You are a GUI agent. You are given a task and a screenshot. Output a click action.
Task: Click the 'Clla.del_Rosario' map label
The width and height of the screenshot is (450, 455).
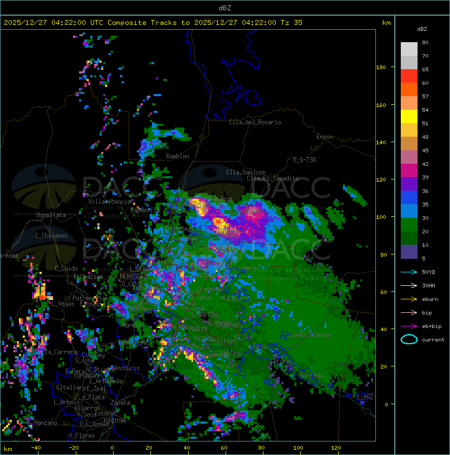click(x=255, y=122)
